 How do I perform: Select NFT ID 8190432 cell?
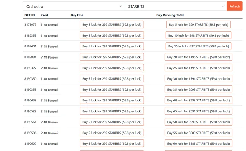(x=30, y=100)
